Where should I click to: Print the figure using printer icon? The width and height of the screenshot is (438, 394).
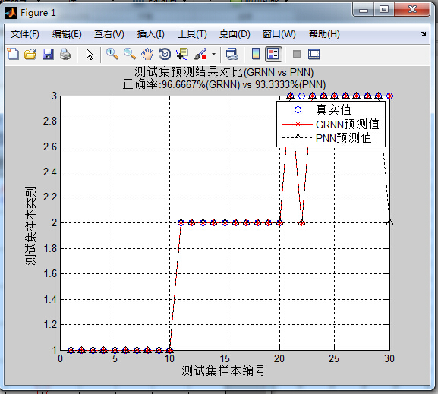point(65,54)
